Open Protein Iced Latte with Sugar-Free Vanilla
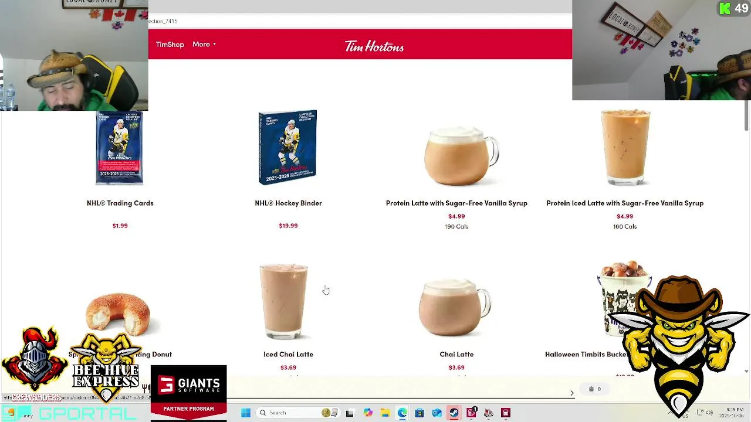The height and width of the screenshot is (422, 751). (625, 203)
